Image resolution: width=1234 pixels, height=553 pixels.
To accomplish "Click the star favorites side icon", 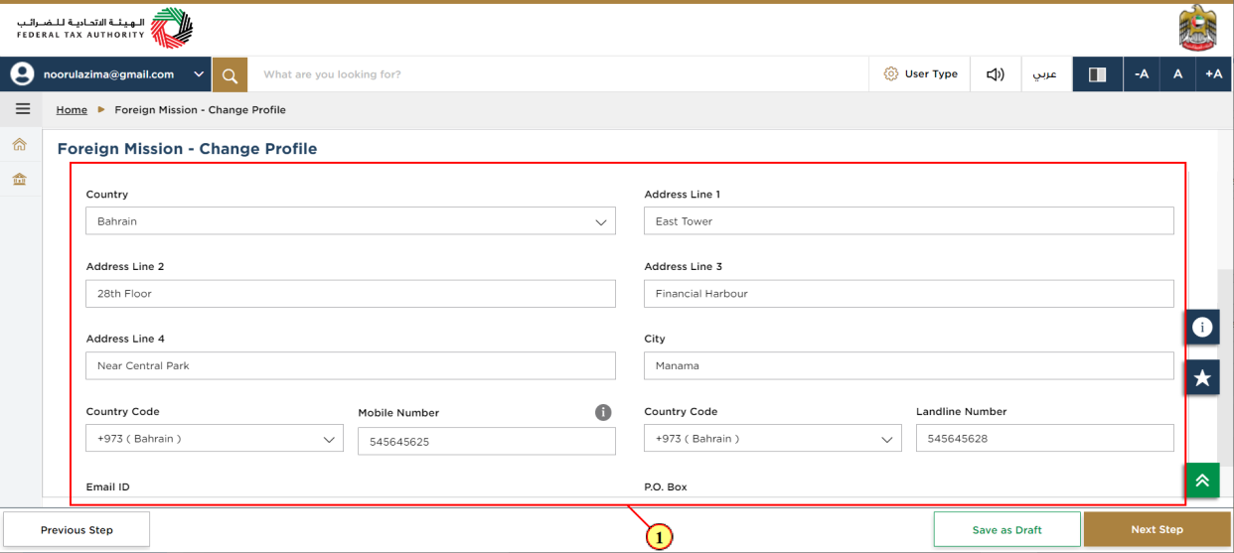I will click(x=1202, y=377).
